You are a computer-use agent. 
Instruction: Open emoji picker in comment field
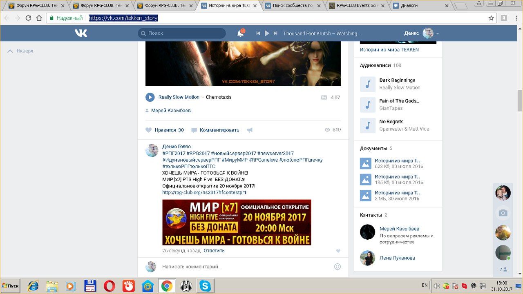(337, 267)
